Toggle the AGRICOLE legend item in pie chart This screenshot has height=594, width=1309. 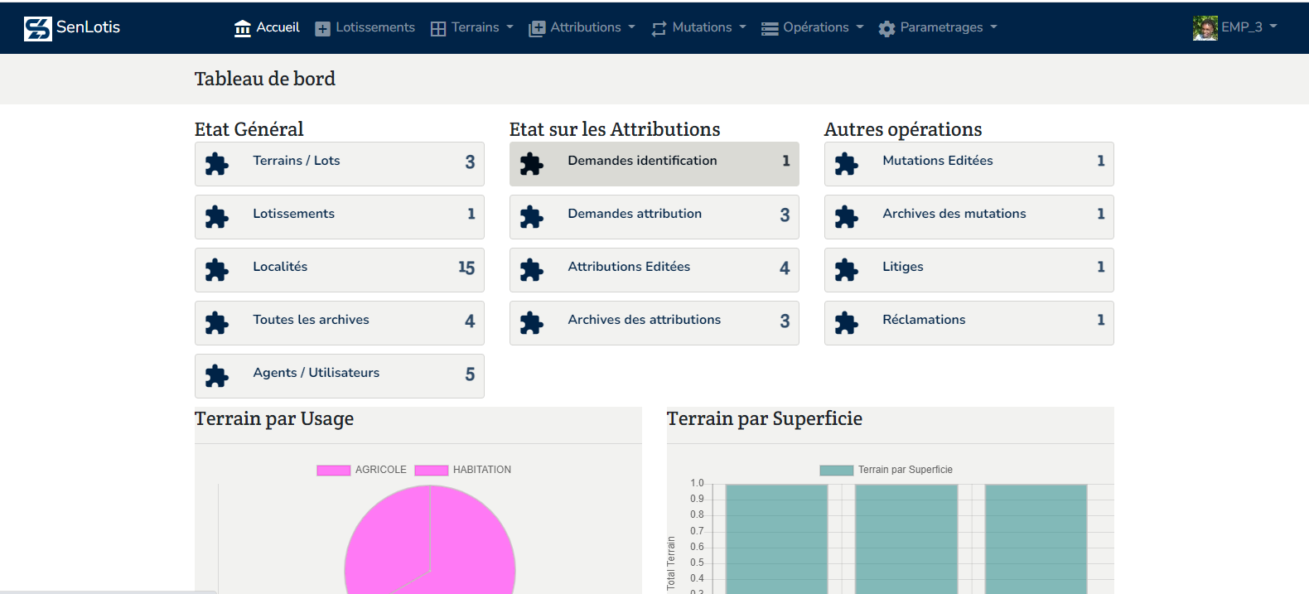362,470
